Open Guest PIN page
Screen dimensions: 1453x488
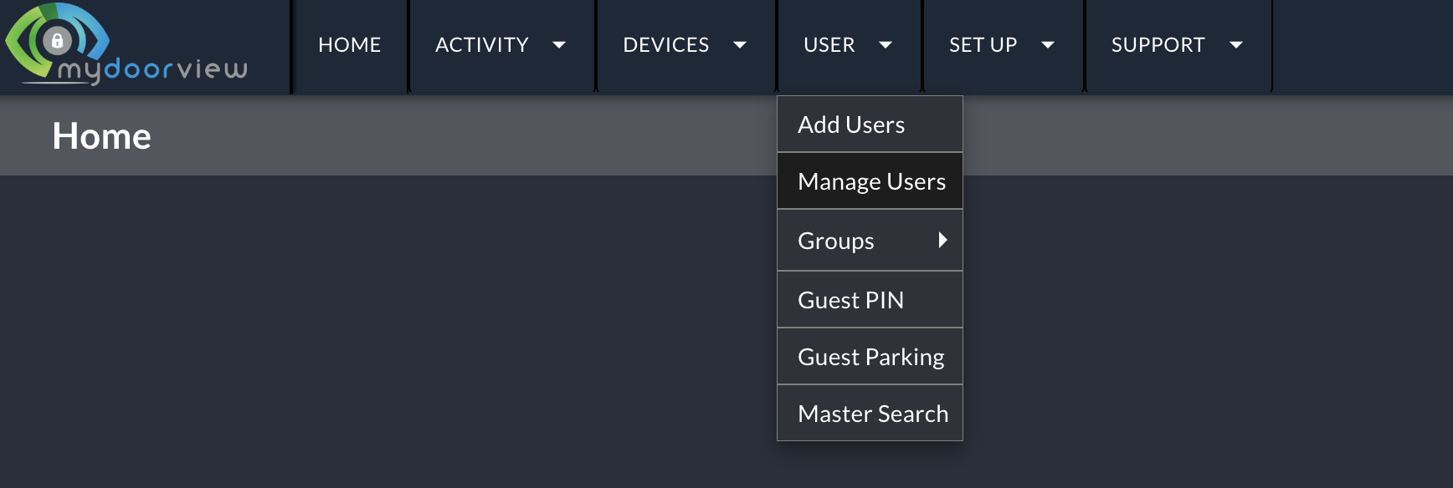point(870,300)
